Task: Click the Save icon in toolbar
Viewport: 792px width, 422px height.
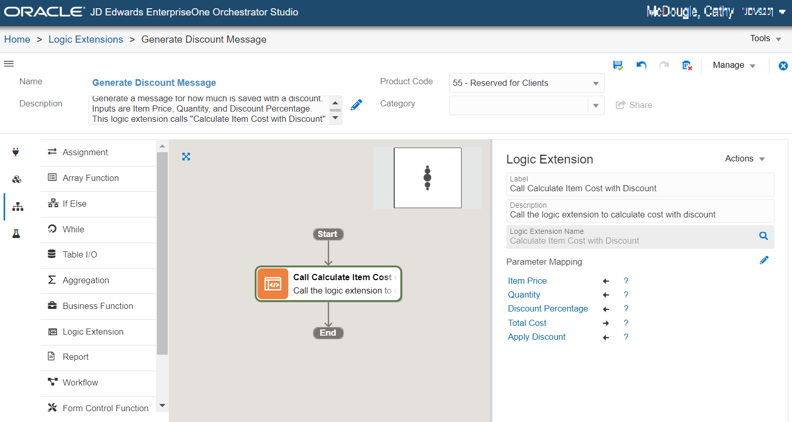Action: click(618, 65)
